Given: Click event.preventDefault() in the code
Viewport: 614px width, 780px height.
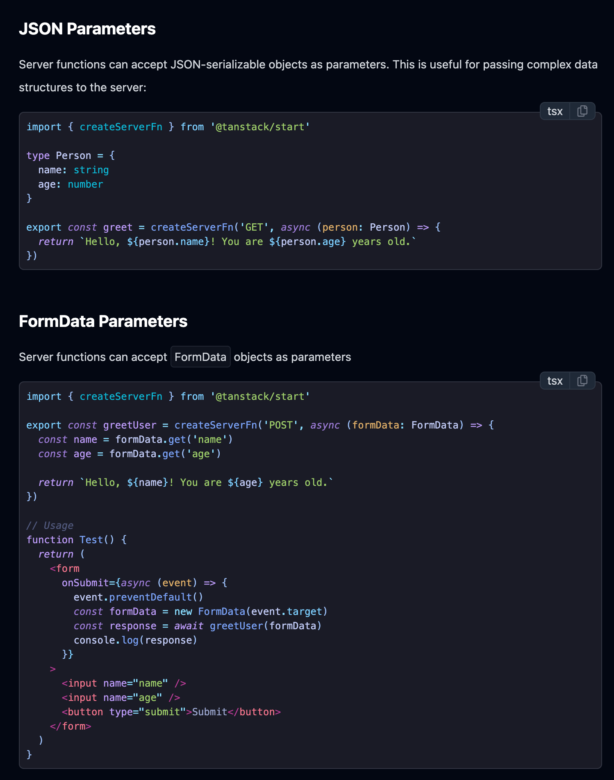Looking at the screenshot, I should [x=139, y=597].
